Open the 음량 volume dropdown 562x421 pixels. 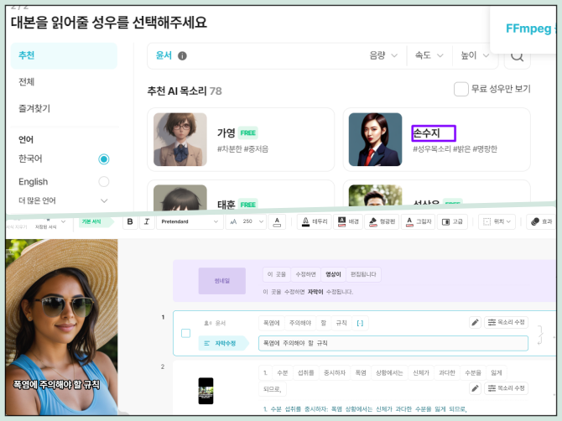coord(383,55)
